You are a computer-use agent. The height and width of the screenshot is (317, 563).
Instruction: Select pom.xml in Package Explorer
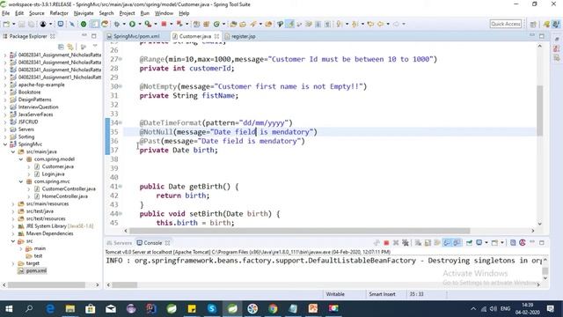pyautogui.click(x=36, y=270)
